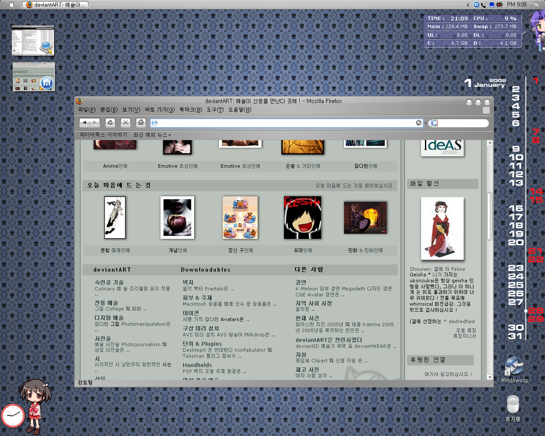Screen dimensions: 545x436
Task: Click the Firefox logo in the title bar
Action: coord(79,101)
